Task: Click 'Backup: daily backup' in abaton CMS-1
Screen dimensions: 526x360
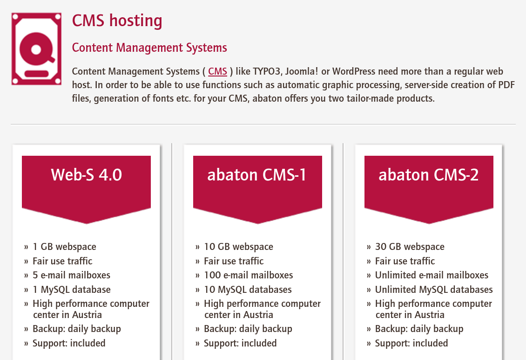Action: tap(248, 329)
